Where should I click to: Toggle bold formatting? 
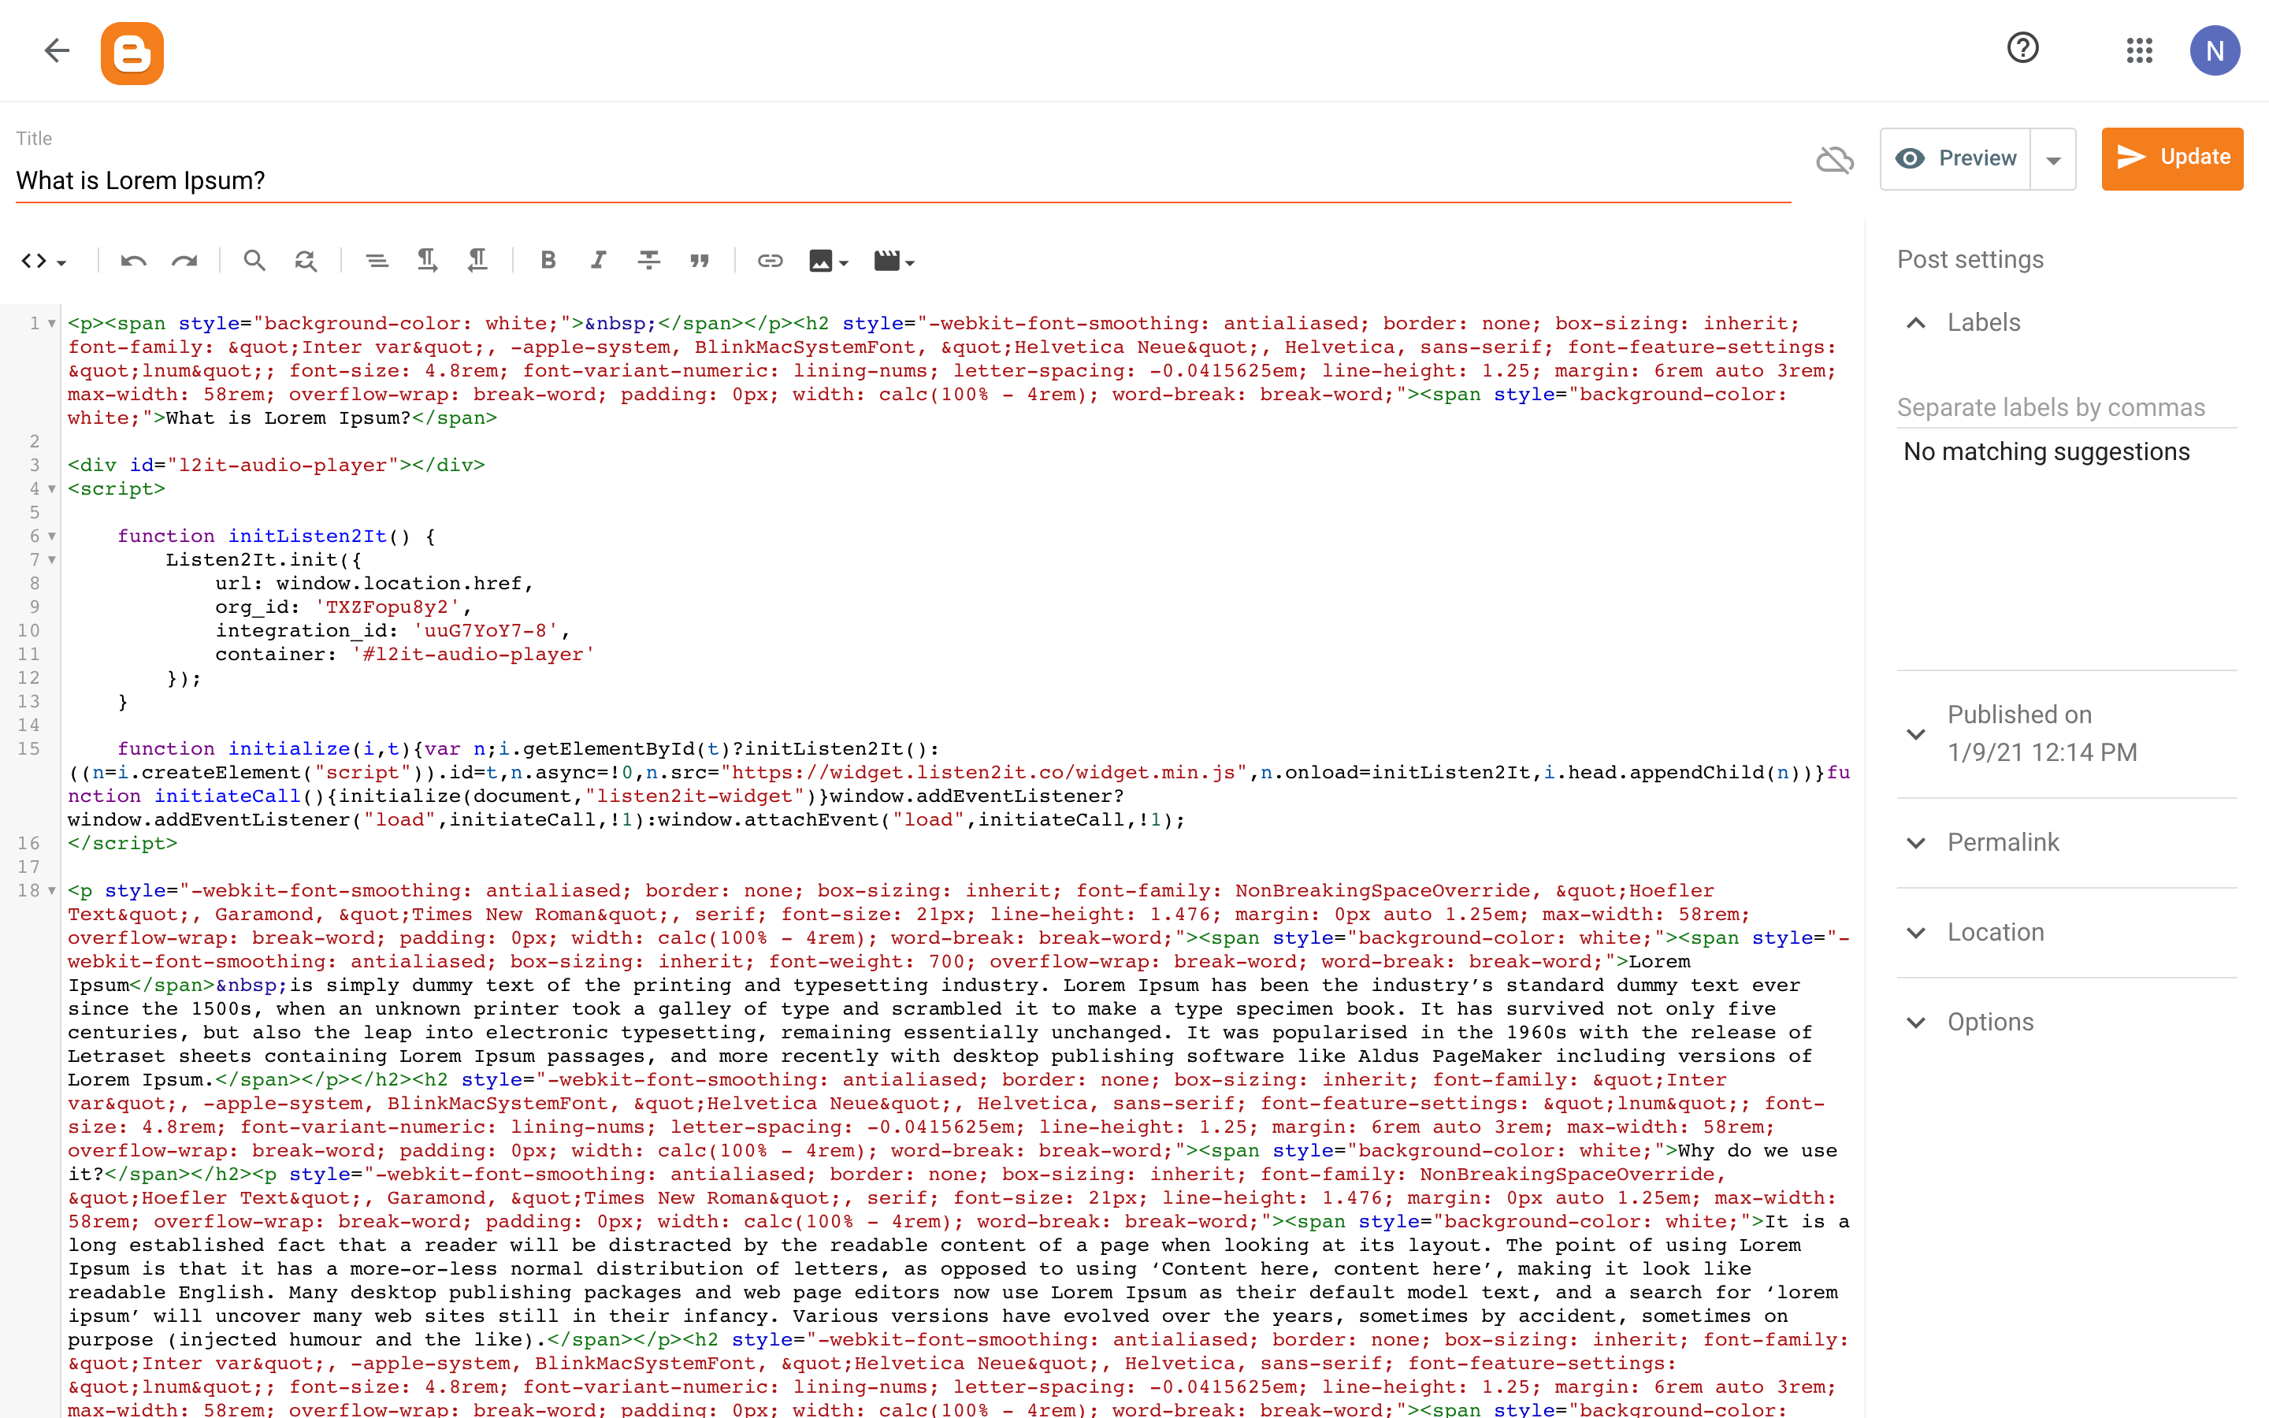(x=548, y=261)
